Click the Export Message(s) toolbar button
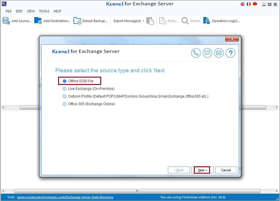Screen dimensions: 280x201 coord(127,21)
